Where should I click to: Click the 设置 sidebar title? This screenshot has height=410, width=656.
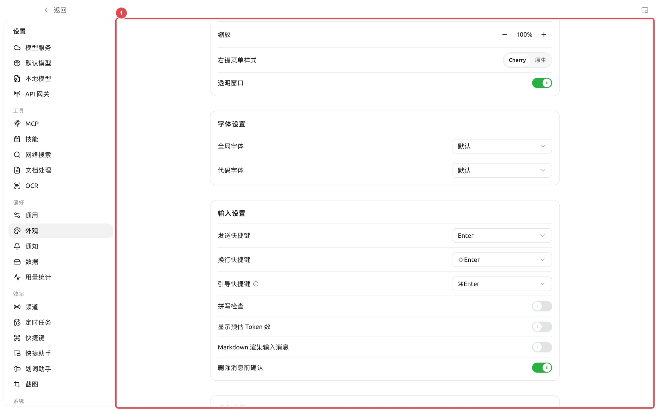pyautogui.click(x=20, y=31)
